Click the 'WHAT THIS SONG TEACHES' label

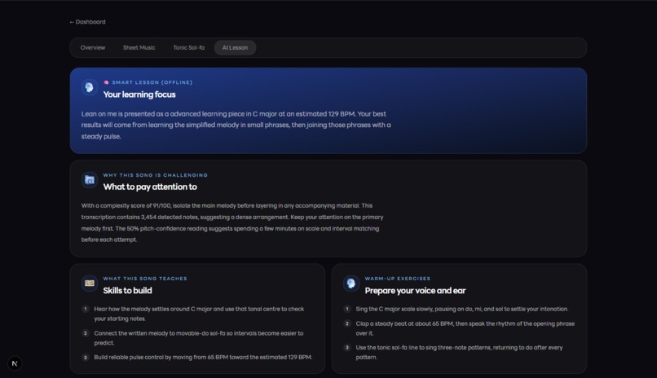(x=145, y=279)
